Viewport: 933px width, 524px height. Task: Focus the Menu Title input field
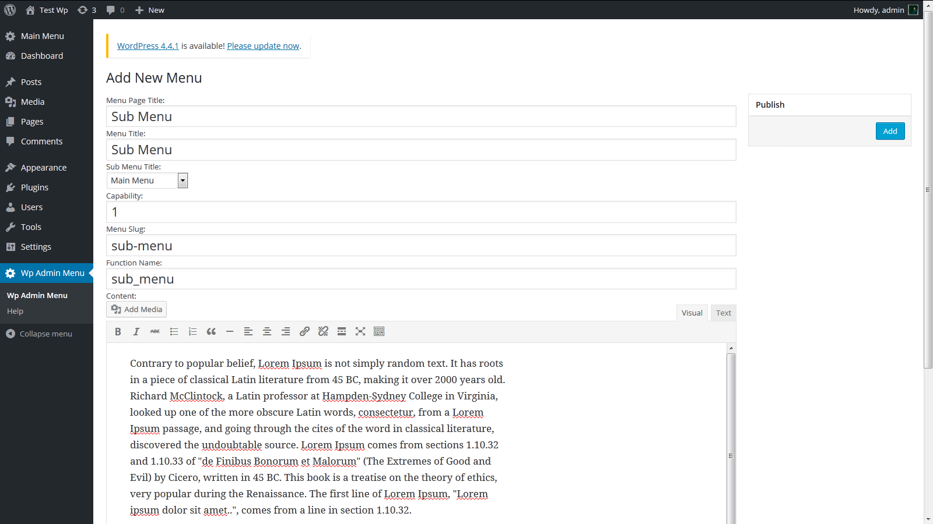point(421,150)
